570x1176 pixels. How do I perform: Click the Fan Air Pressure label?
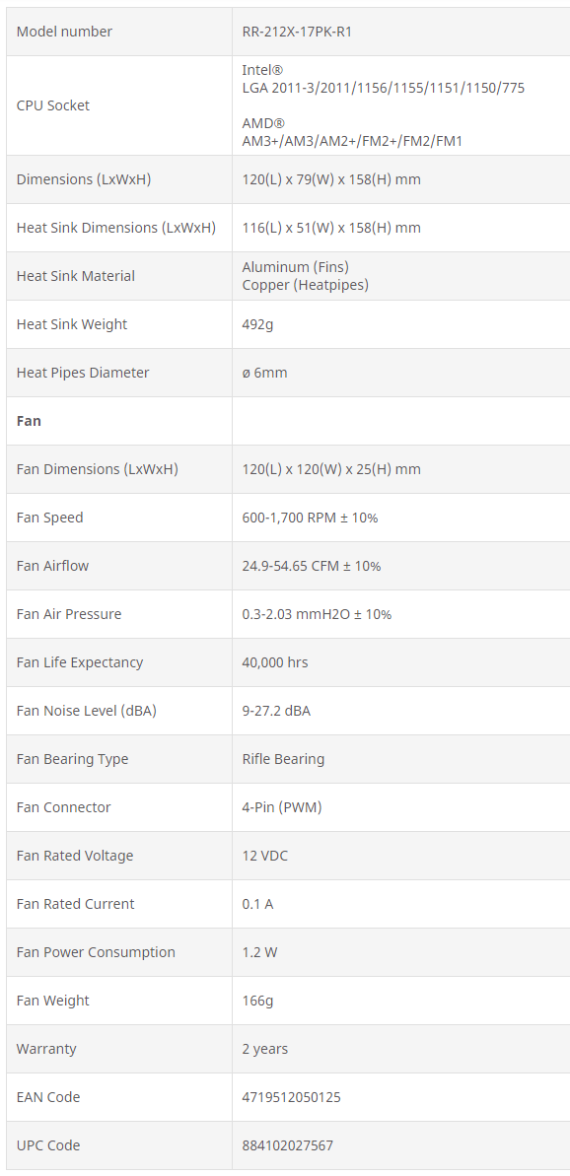point(69,614)
